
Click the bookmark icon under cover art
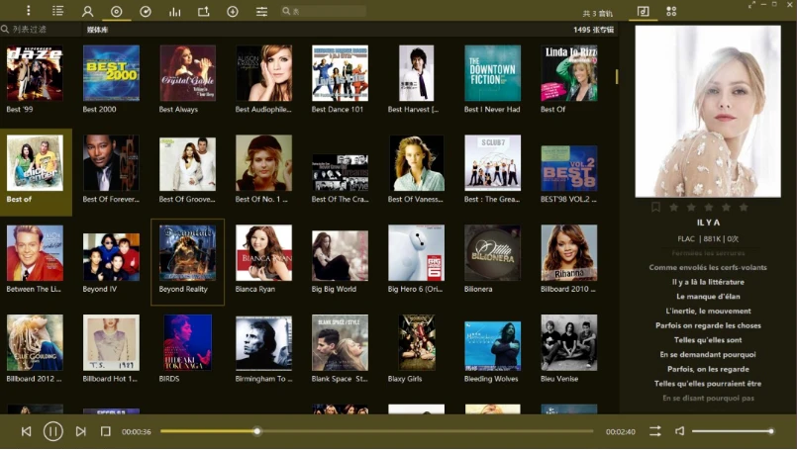(x=655, y=208)
